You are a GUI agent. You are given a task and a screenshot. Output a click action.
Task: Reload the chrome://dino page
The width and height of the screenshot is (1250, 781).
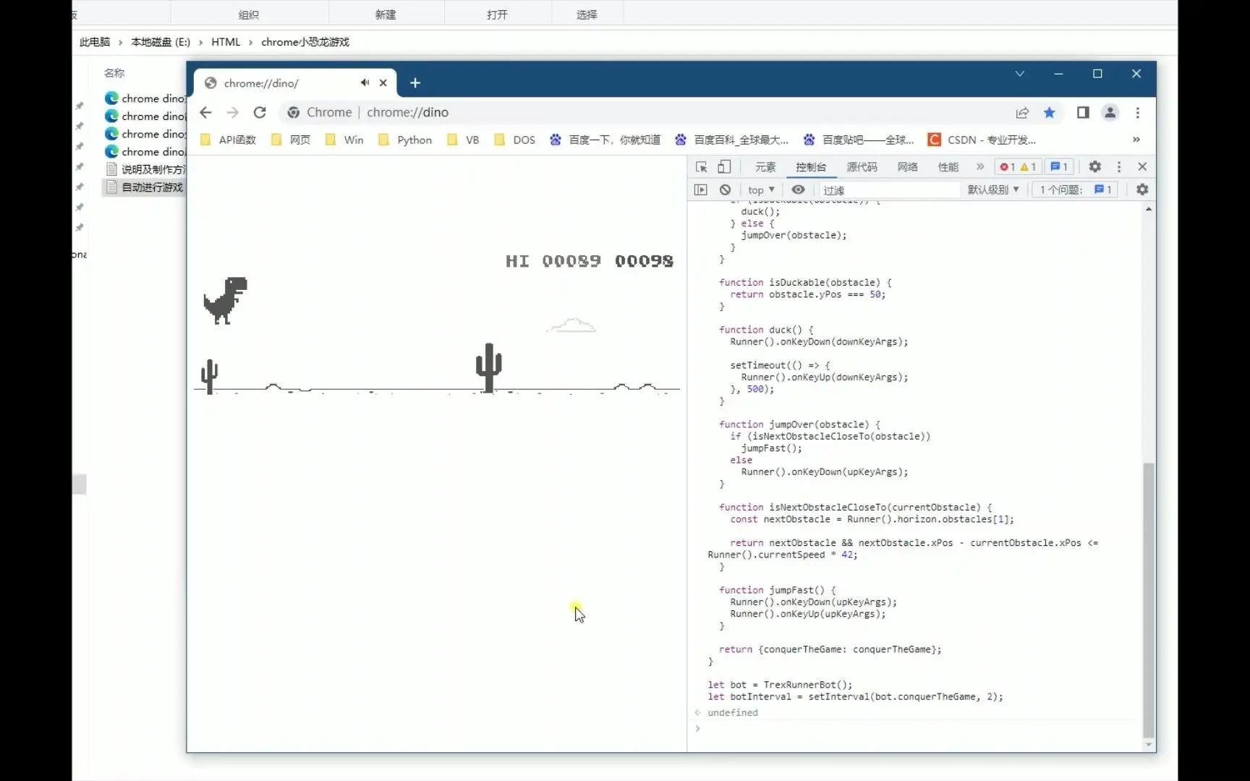[x=260, y=112]
